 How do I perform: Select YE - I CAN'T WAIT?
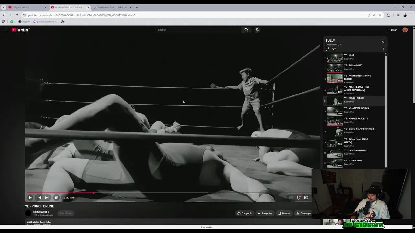pos(354,163)
